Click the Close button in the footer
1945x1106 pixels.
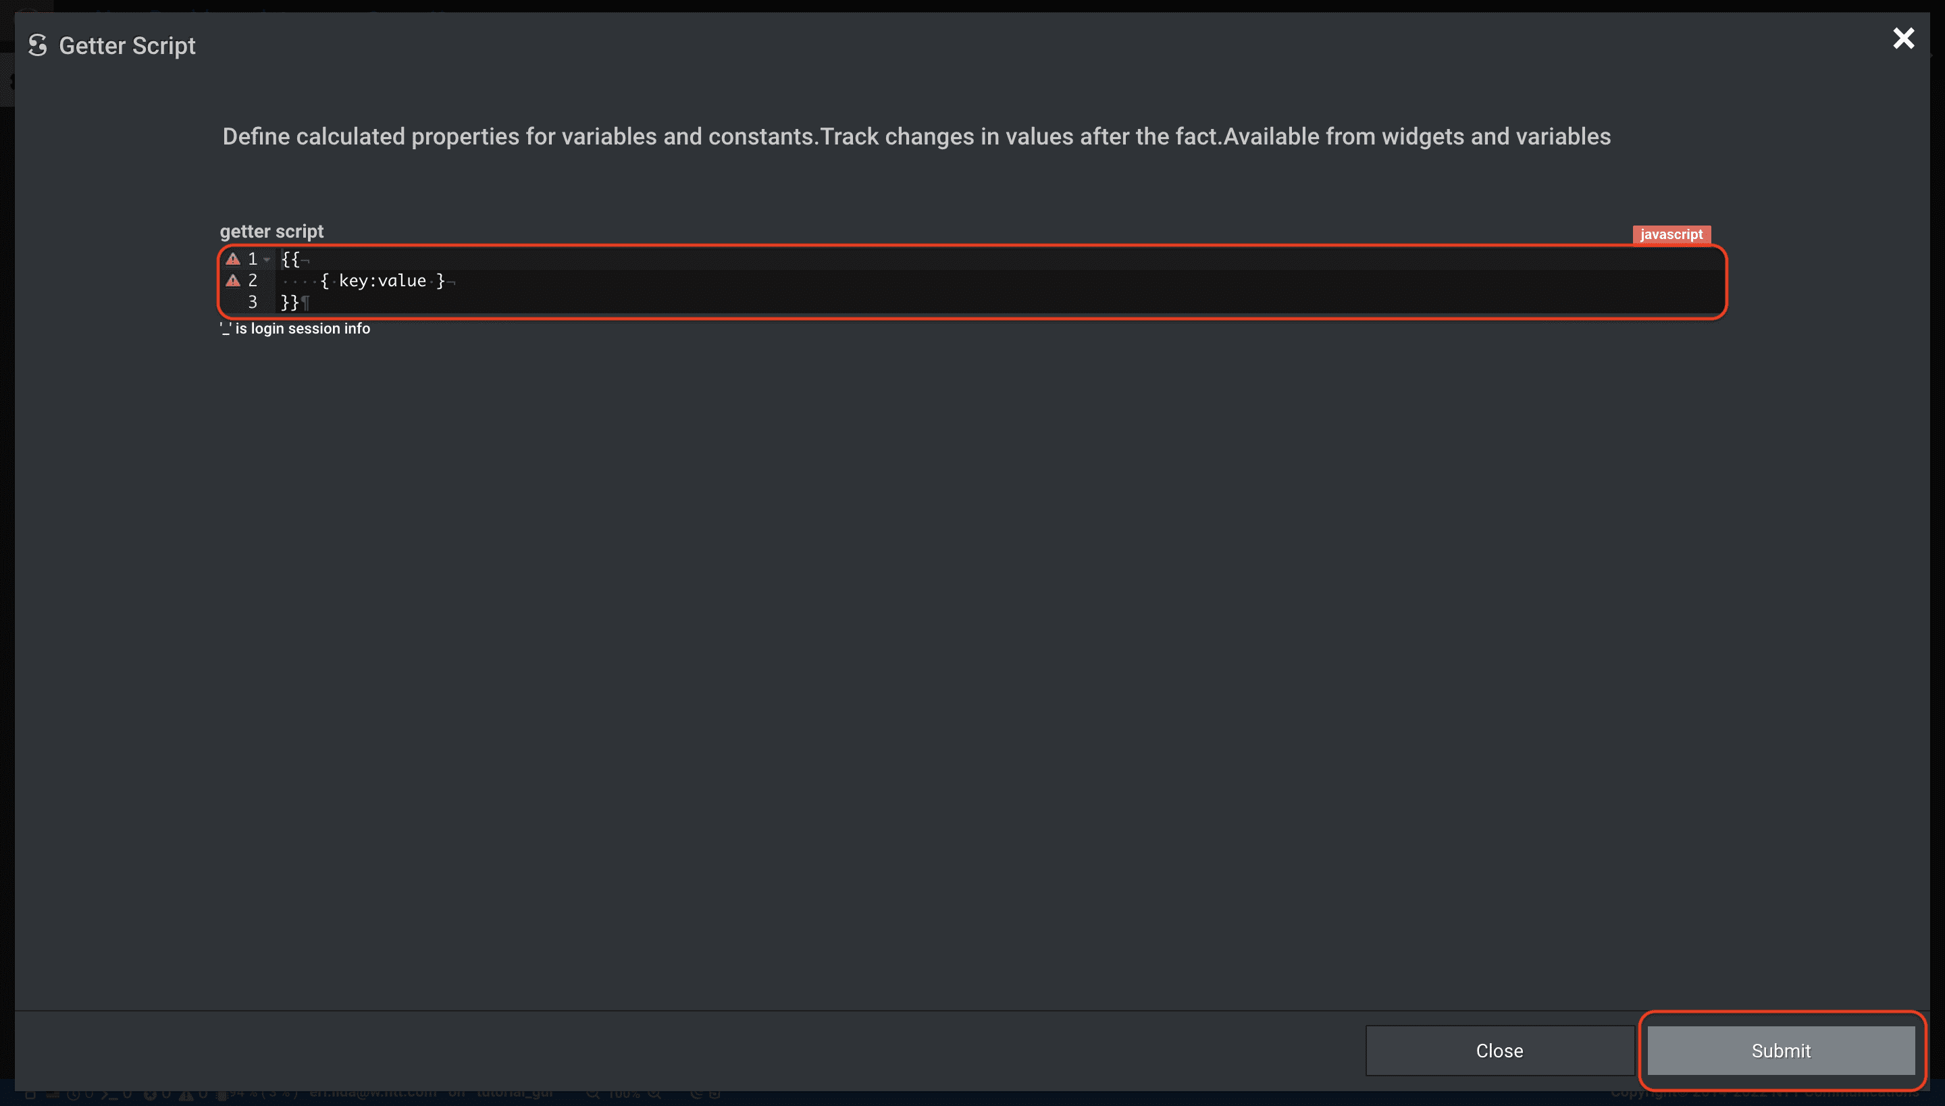point(1499,1051)
